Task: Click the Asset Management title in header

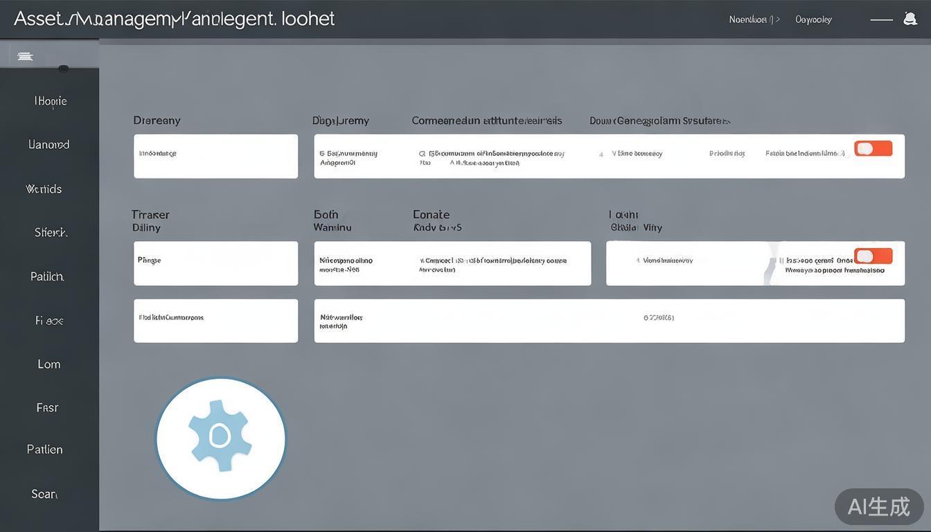Action: coord(174,19)
